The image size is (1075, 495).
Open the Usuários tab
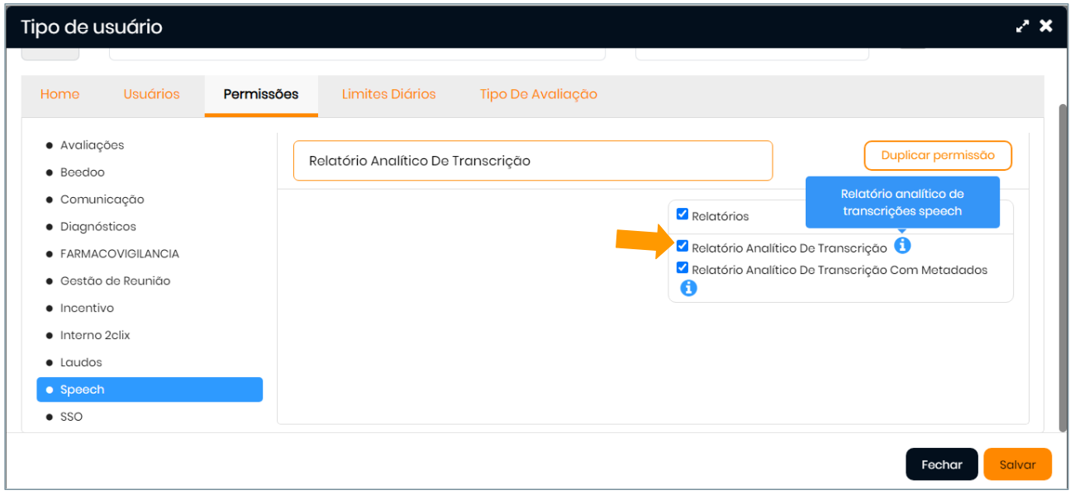tap(151, 94)
